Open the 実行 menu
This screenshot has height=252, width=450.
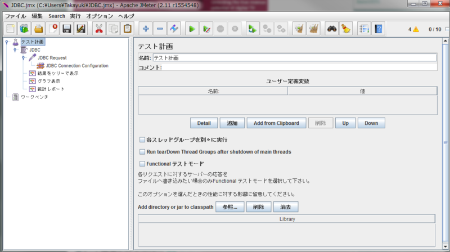75,16
